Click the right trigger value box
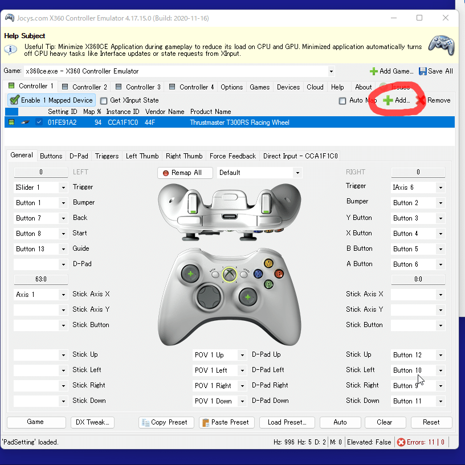Screen dimensions: 465x465 [x=418, y=172]
